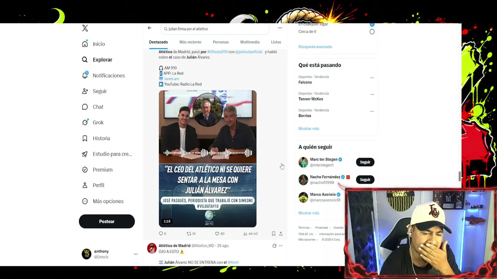This screenshot has width=497, height=279.
Task: Open the Explorar section
Action: [x=97, y=60]
